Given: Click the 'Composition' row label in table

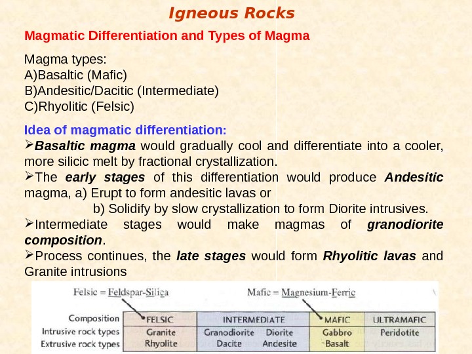Looking at the screenshot, I should pyautogui.click(x=94, y=318).
